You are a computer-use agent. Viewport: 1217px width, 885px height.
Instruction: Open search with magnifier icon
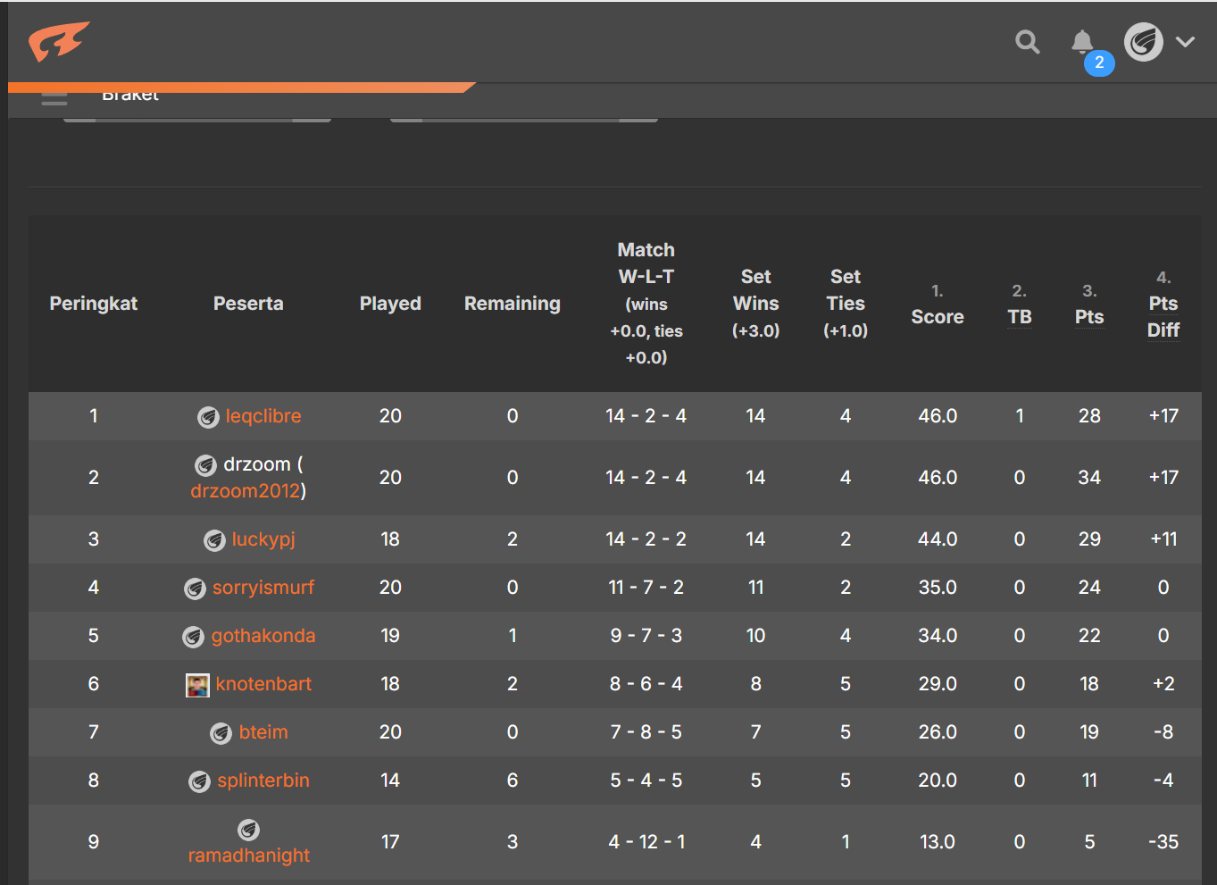(1028, 42)
